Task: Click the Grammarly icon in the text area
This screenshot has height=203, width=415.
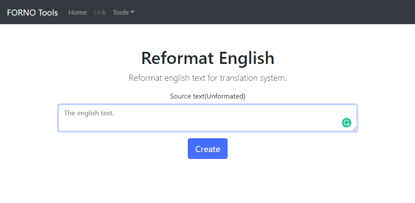Action: (347, 123)
